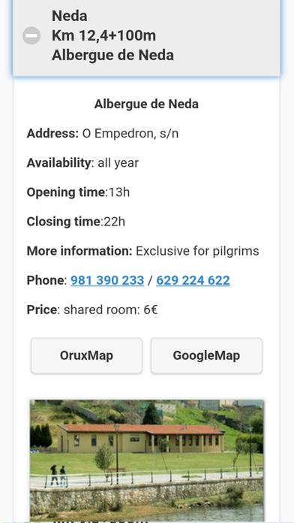This screenshot has height=523, width=294.
Task: Tap the Neda town name in header
Action: pos(70,16)
